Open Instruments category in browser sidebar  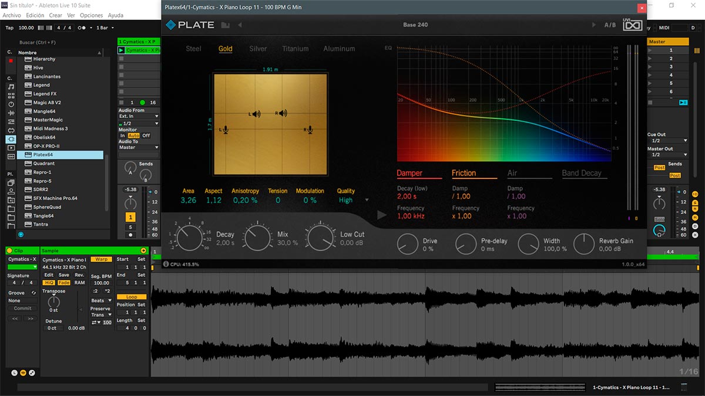coord(11,104)
